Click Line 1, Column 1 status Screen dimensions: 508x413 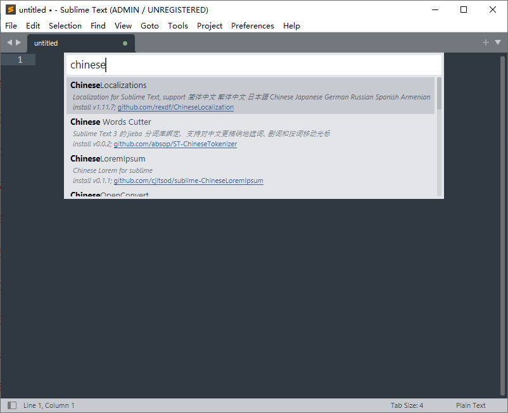click(x=49, y=405)
